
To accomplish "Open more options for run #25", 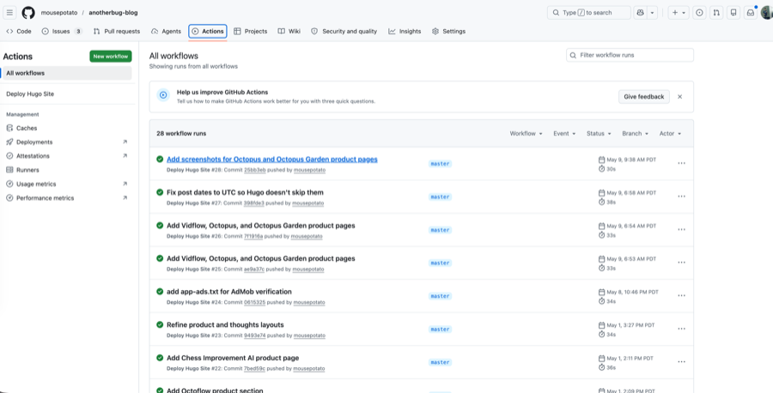I will [x=681, y=263].
